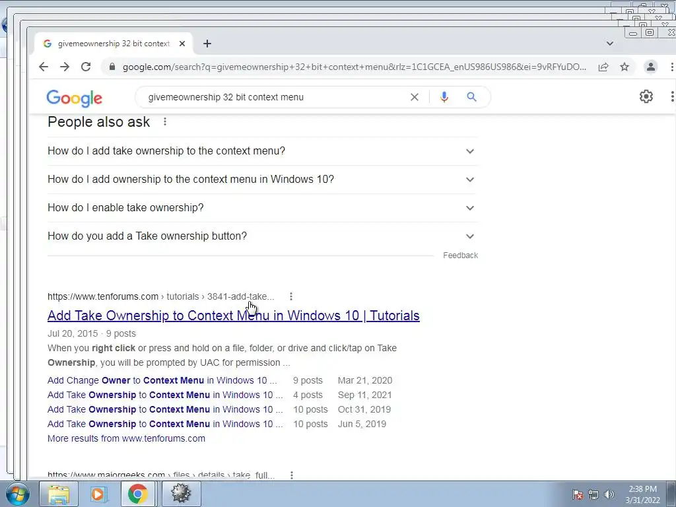Close the givemeownership search tab
The width and height of the screenshot is (676, 507).
[x=182, y=44]
